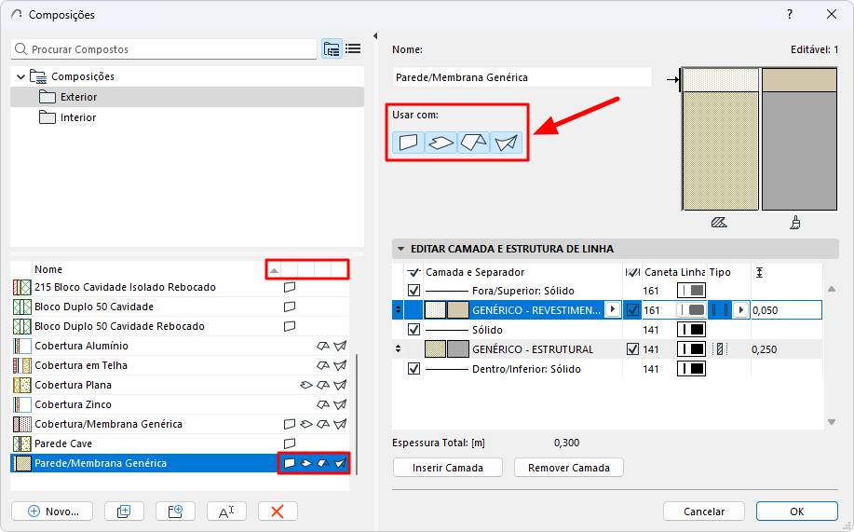Click the surface swatch of GENÉRICO - ESTRUTURAL
Screen dimensions: 854x532
coord(458,349)
